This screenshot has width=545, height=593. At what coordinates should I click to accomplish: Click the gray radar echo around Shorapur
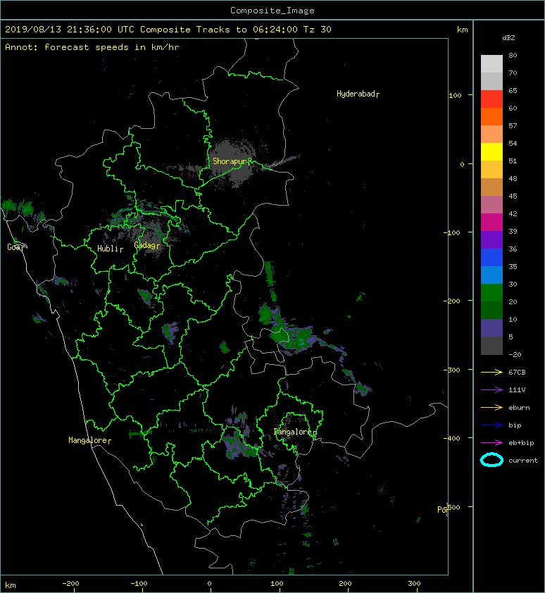(232, 163)
